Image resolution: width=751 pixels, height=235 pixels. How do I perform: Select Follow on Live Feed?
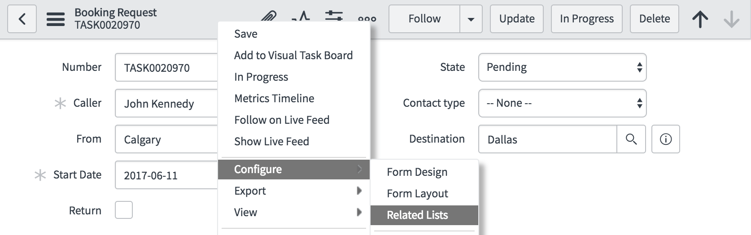[294, 120]
